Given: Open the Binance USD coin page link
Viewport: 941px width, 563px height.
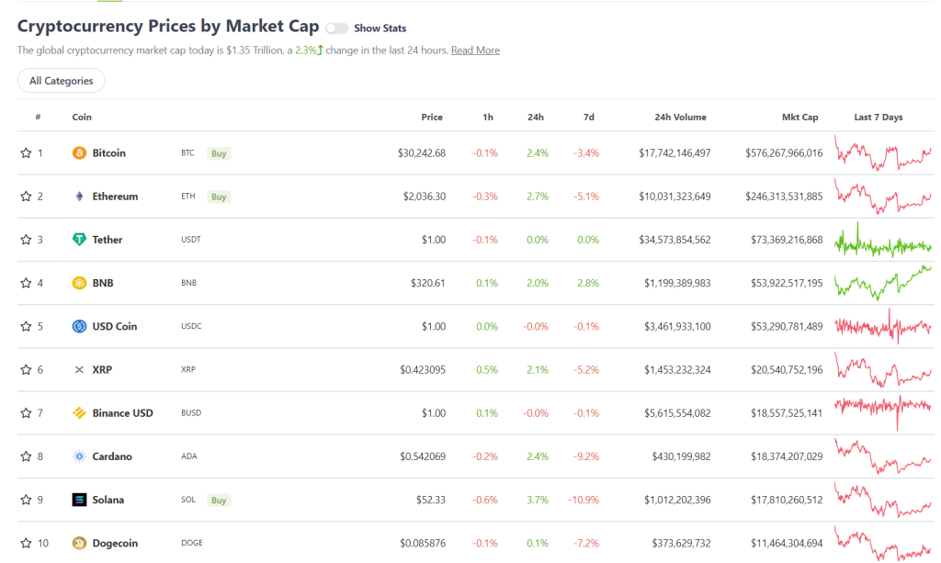Looking at the screenshot, I should (x=122, y=413).
